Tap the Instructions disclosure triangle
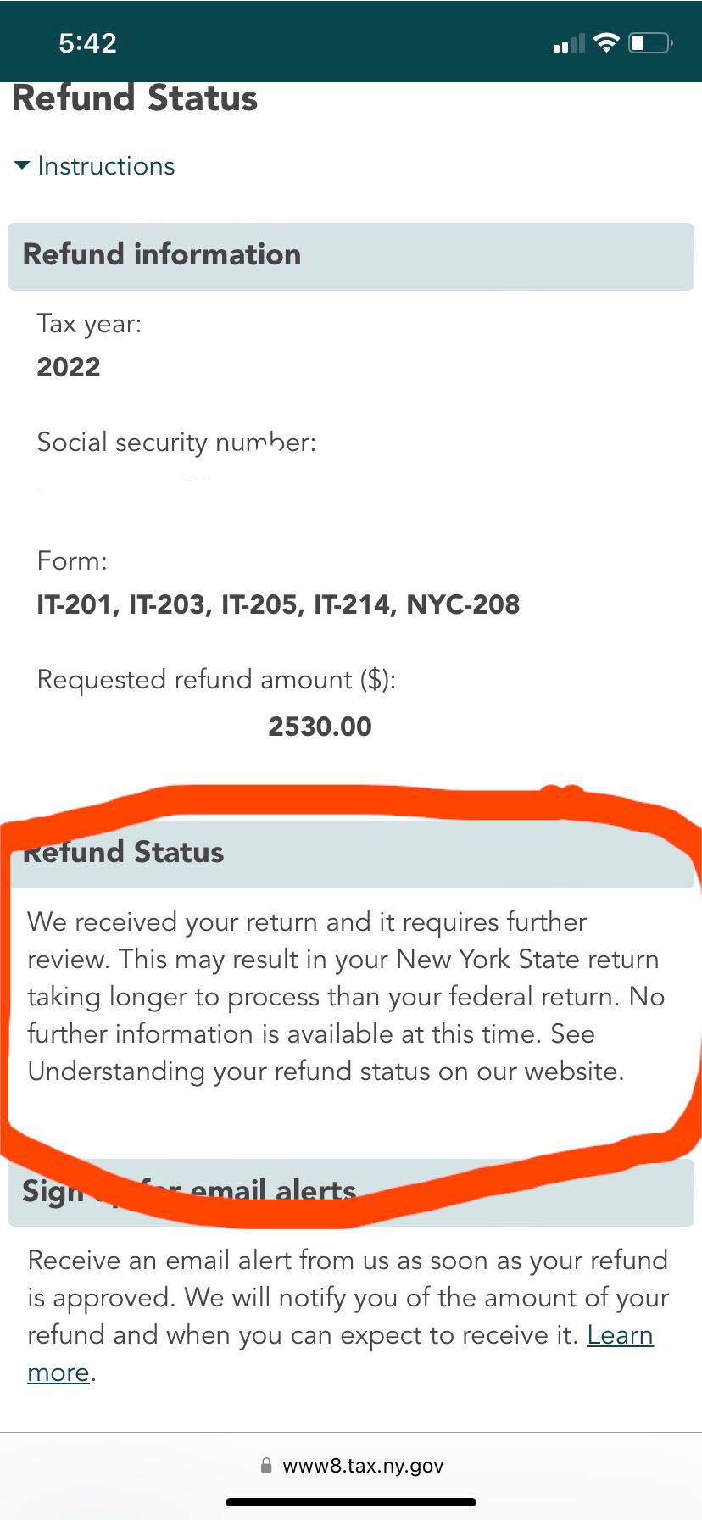Screen dimensions: 702x1520 tap(20, 166)
